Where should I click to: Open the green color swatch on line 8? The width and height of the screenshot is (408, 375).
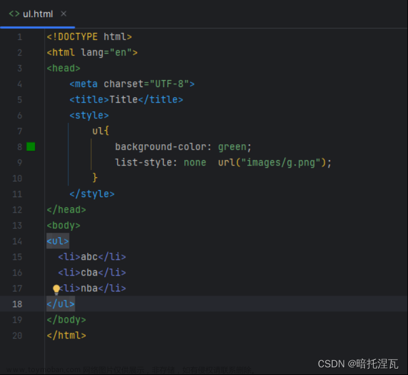pyautogui.click(x=31, y=147)
